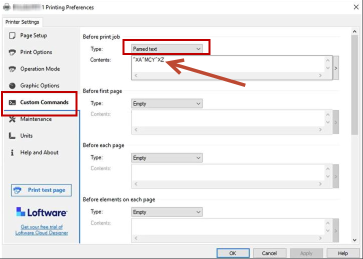Open Maintenance via the tools icon

12,119
